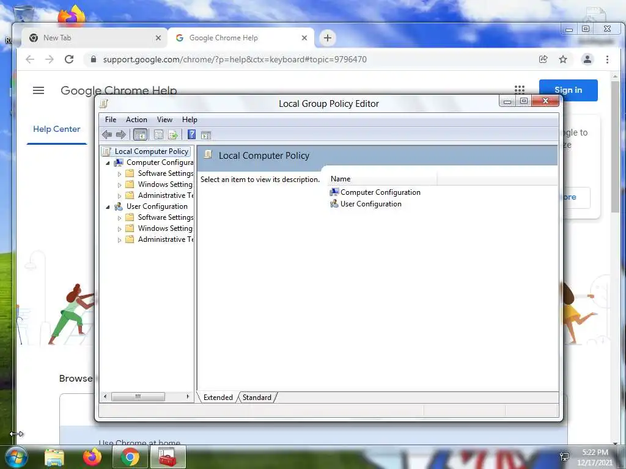
Task: Select Local Computer Policy tree root
Action: point(152,151)
